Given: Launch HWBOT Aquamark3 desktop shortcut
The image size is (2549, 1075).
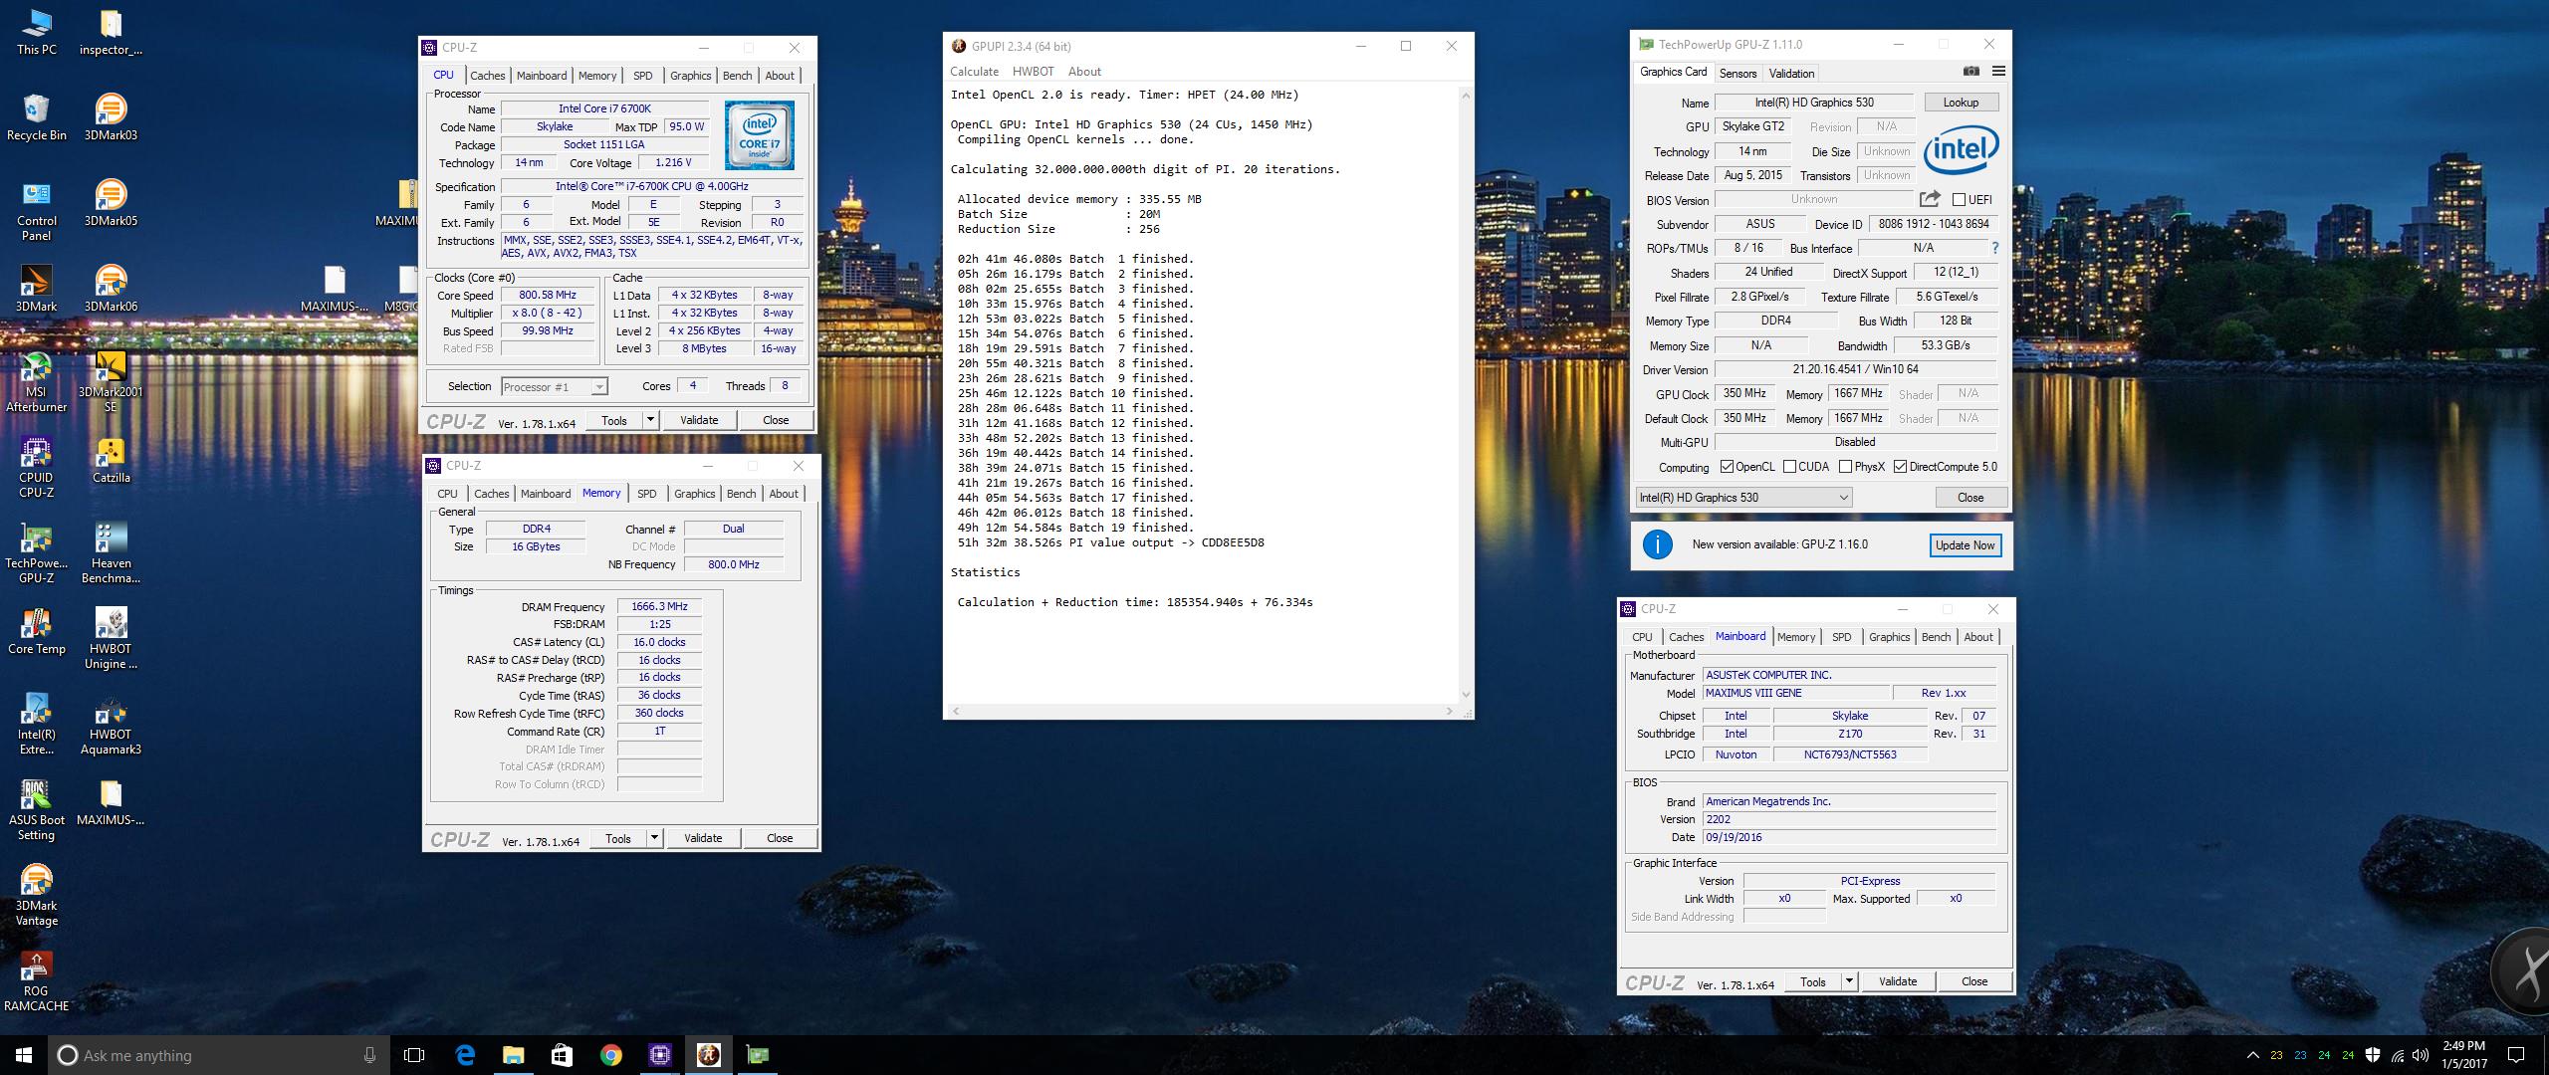Looking at the screenshot, I should (111, 725).
